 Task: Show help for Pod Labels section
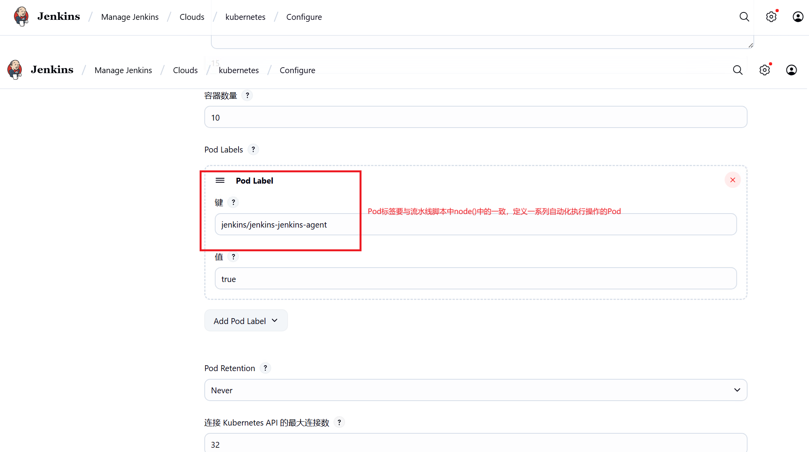pyautogui.click(x=253, y=149)
